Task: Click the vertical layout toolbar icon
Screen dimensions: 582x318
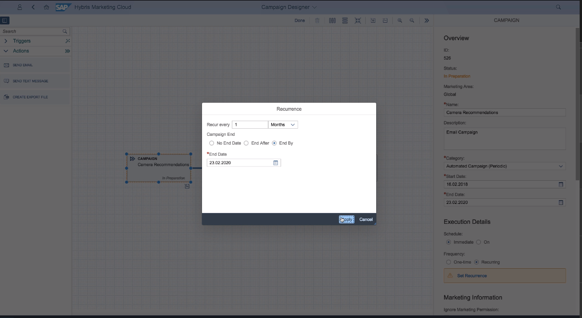Action: click(345, 20)
